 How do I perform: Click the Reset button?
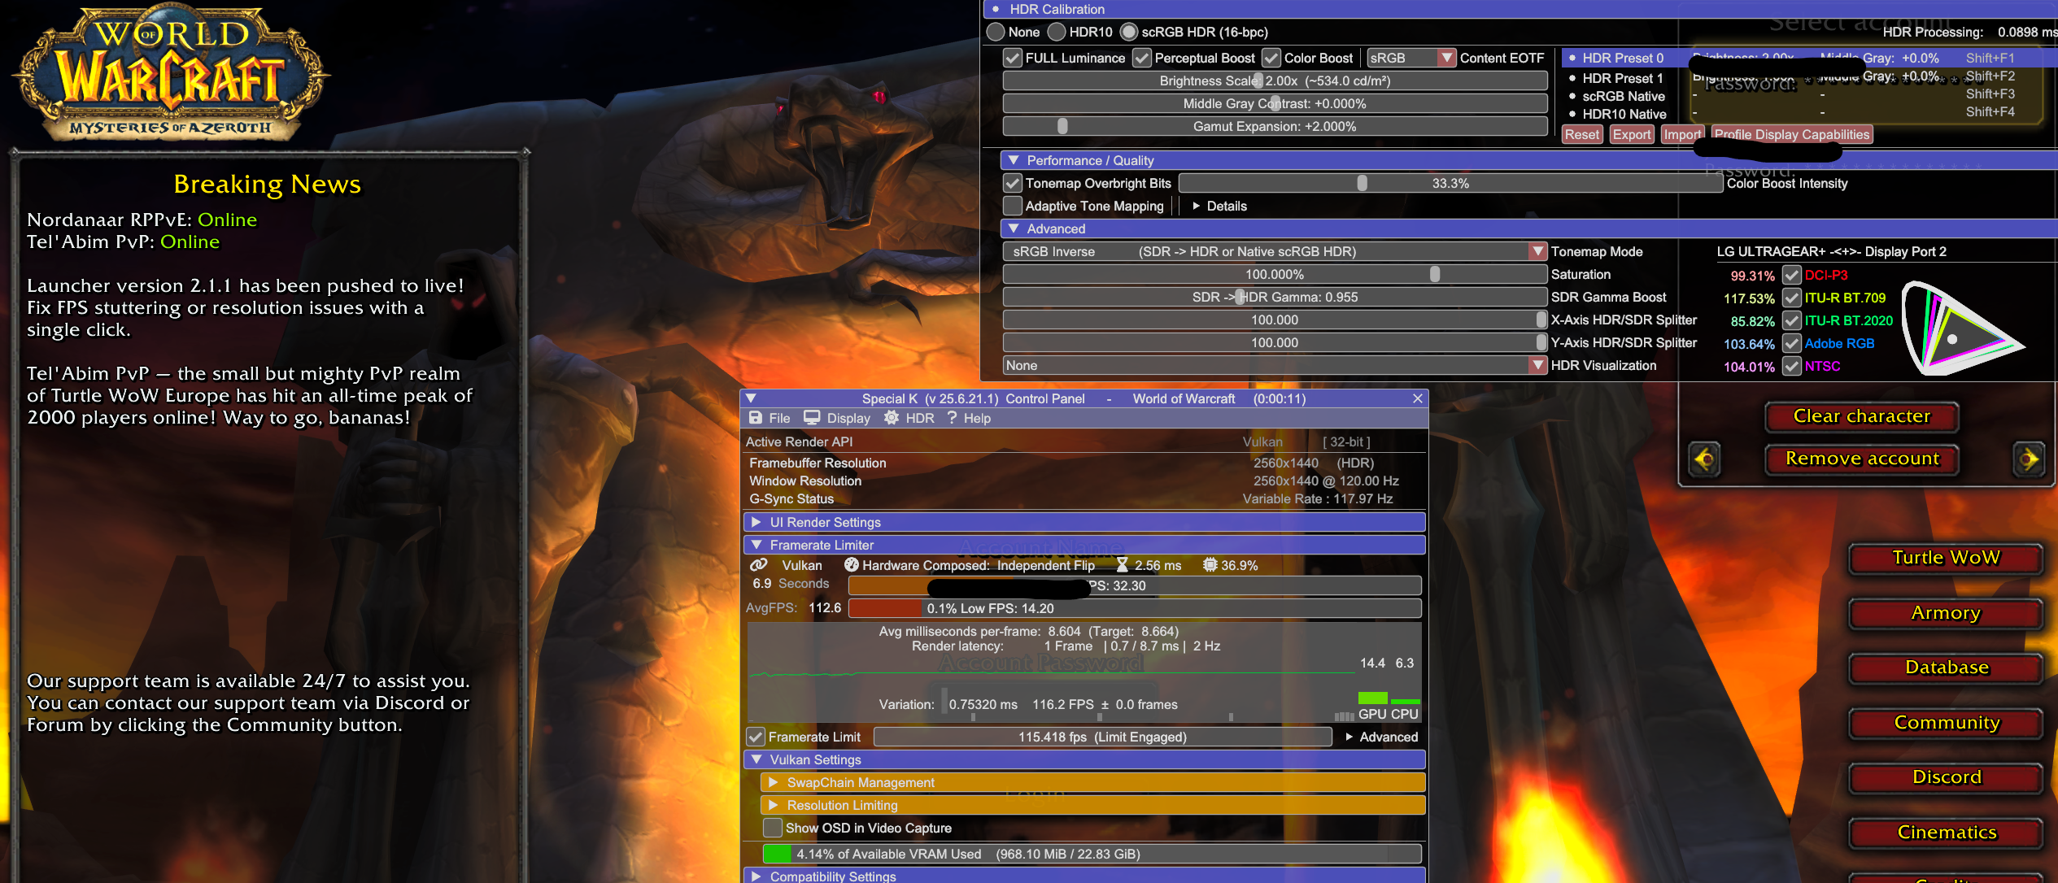[1582, 134]
